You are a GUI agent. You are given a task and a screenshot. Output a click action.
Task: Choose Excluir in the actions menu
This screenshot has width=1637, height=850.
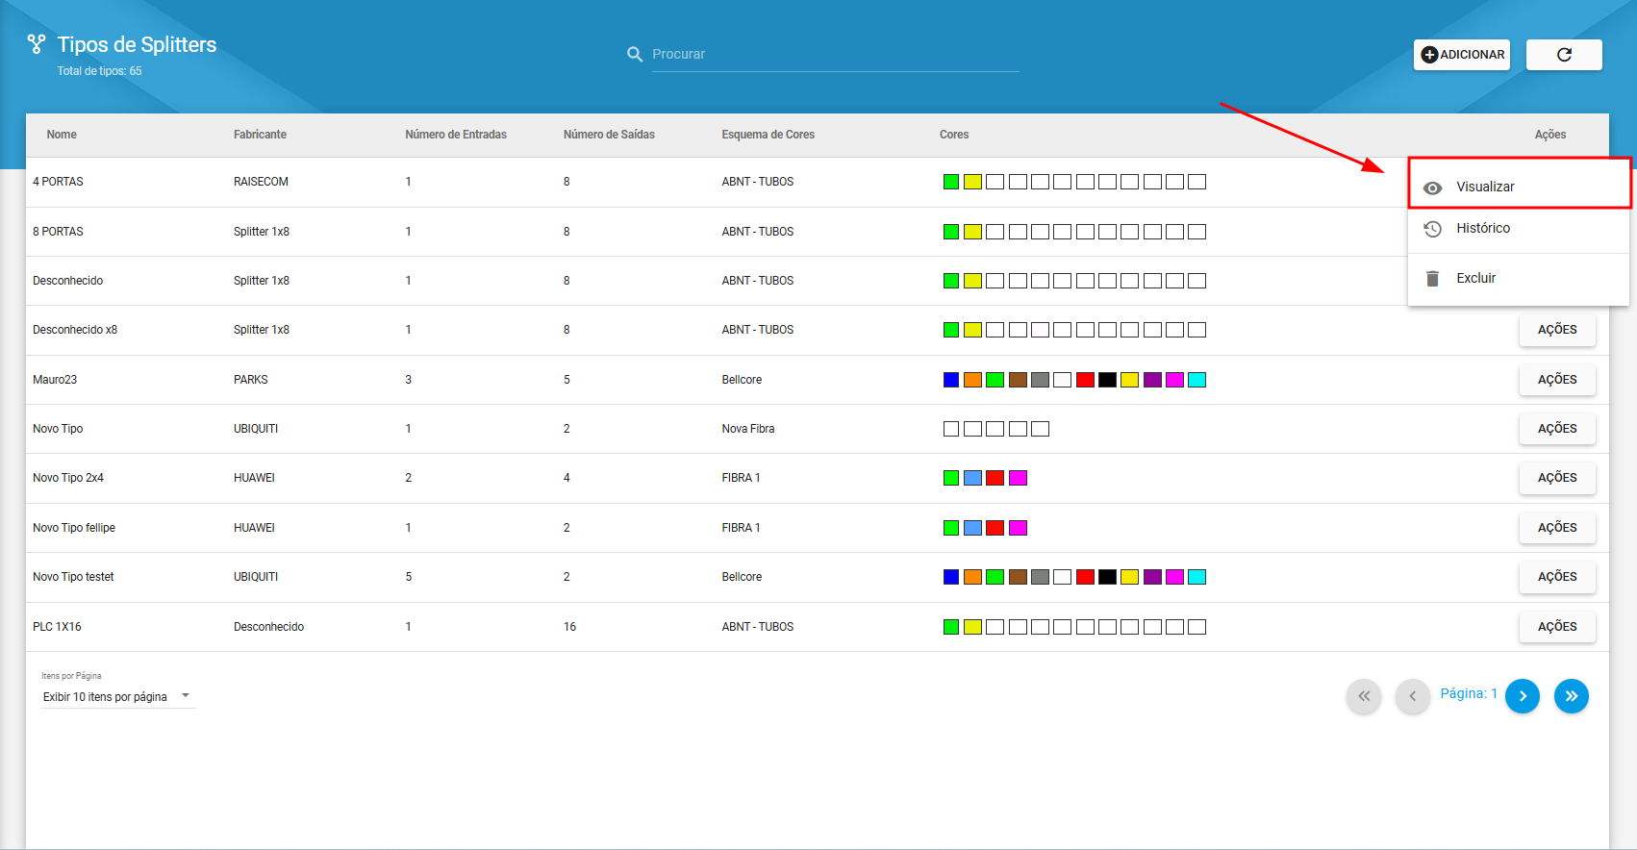1519,279
